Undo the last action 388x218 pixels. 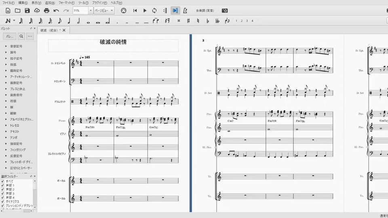tap(56, 10)
